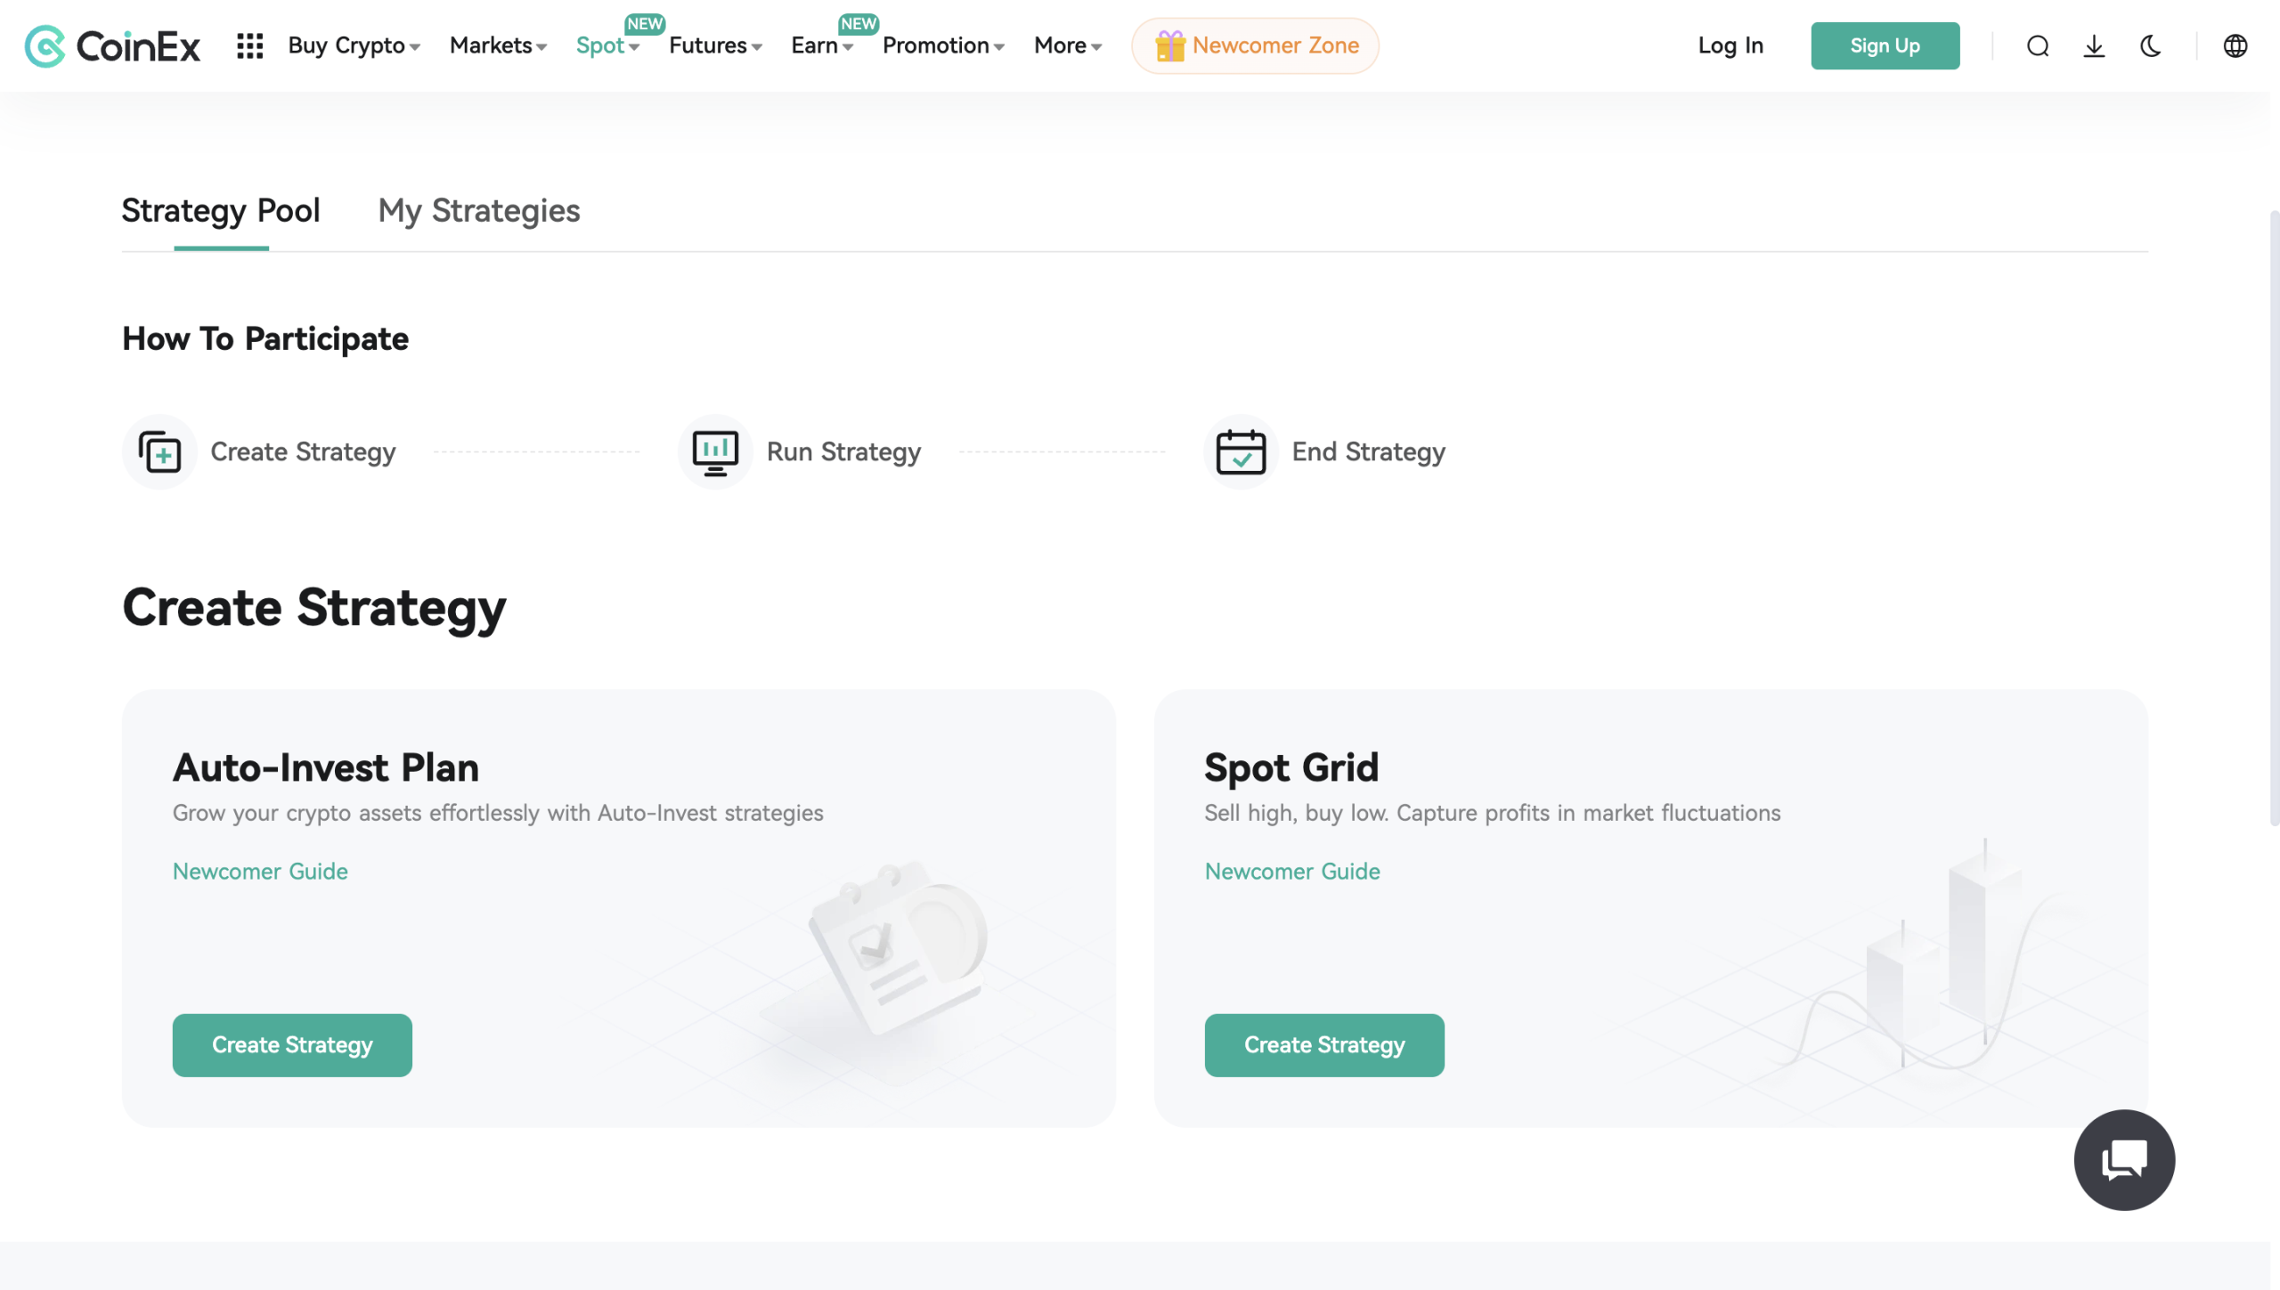This screenshot has width=2280, height=1290.
Task: Click Create Strategy under Auto-Invest Plan
Action: 292,1045
